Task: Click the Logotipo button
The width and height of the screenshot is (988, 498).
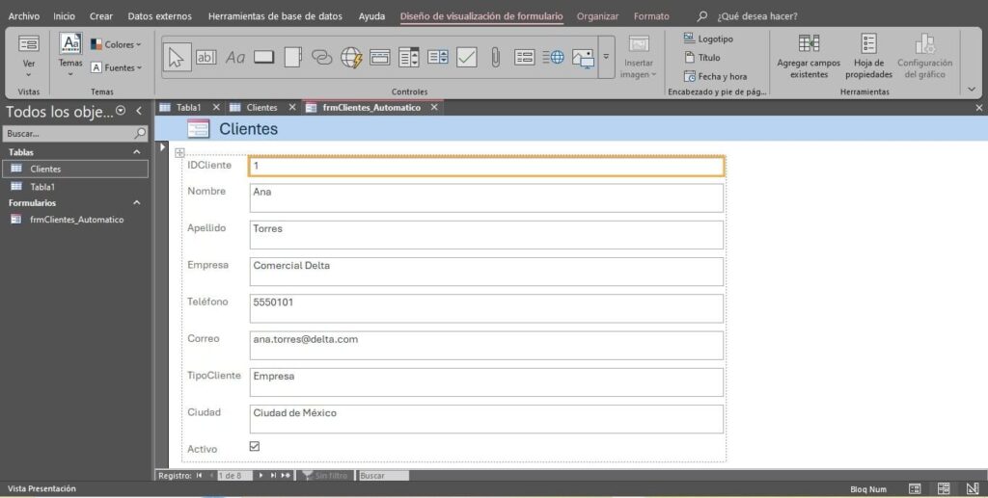Action: (x=708, y=39)
